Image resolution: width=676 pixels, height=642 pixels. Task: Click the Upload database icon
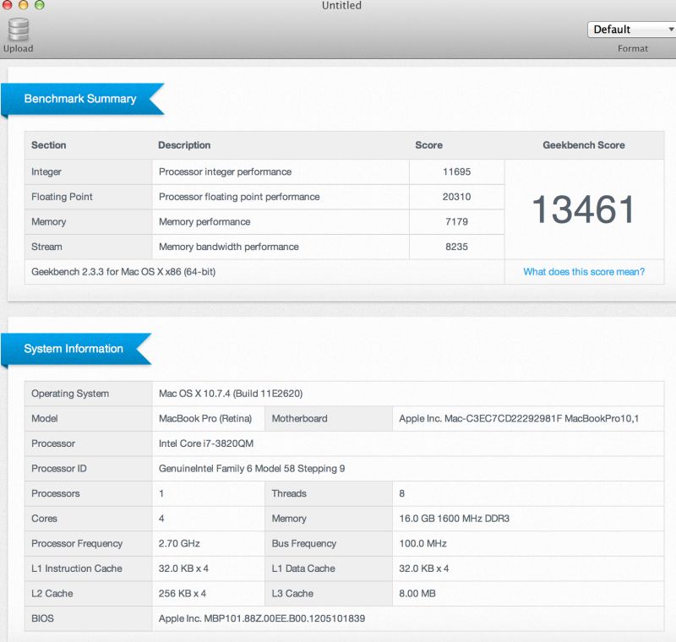[x=19, y=30]
